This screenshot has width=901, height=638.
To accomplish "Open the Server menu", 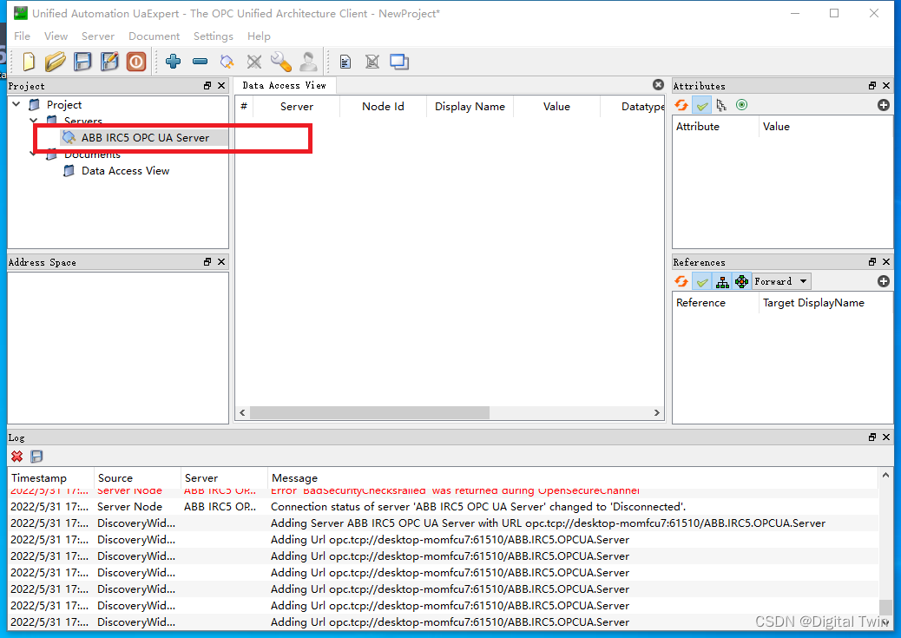I will pos(98,36).
